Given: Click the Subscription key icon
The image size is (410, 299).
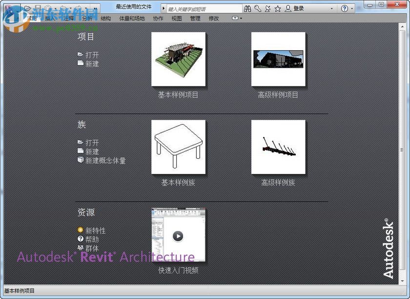Looking at the screenshot, I should click(257, 8).
